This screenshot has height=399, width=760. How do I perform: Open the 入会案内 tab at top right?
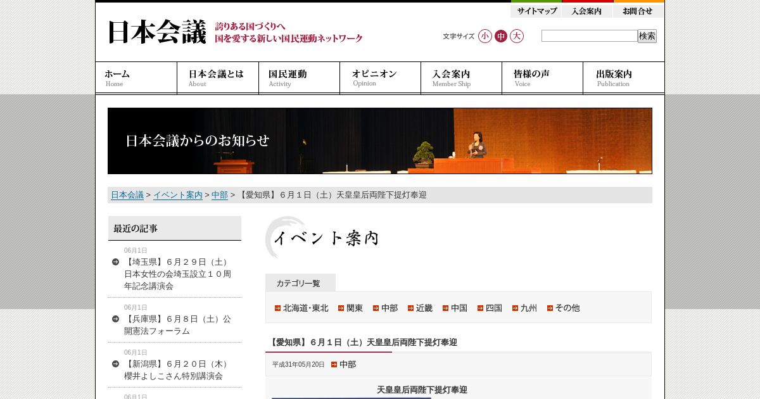[x=587, y=10]
